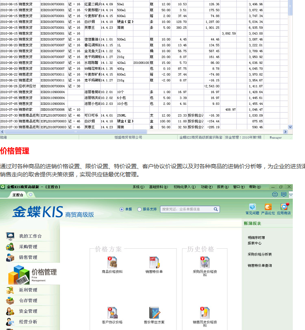The image size is (305, 330).
Task: Select 服务支持 radio button
Action: point(139,209)
